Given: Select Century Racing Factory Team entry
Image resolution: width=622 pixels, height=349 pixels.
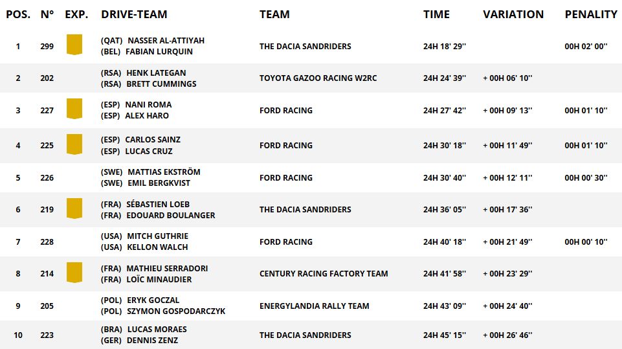Looking at the screenshot, I should [x=324, y=274].
